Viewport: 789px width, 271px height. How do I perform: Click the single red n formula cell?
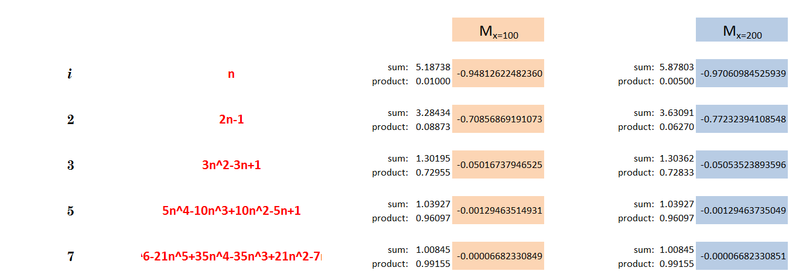231,74
